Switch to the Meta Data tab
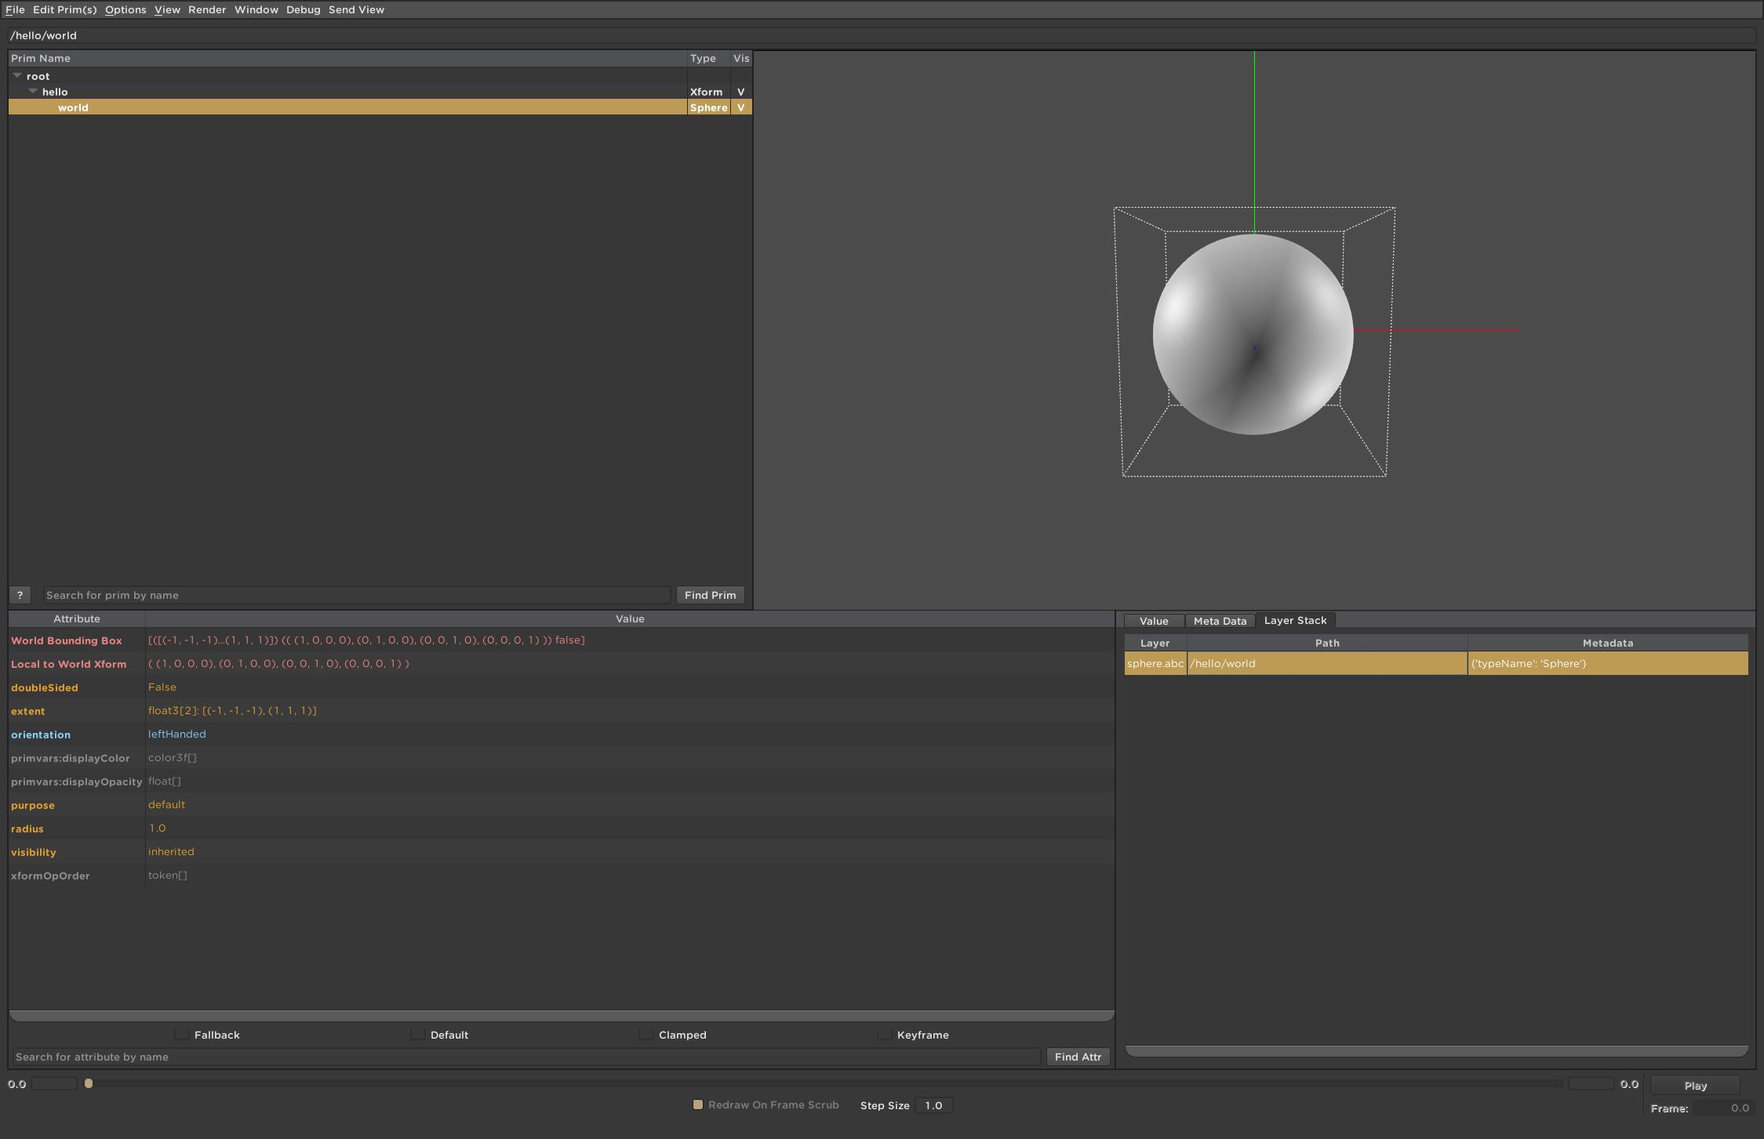1764x1139 pixels. pos(1219,621)
